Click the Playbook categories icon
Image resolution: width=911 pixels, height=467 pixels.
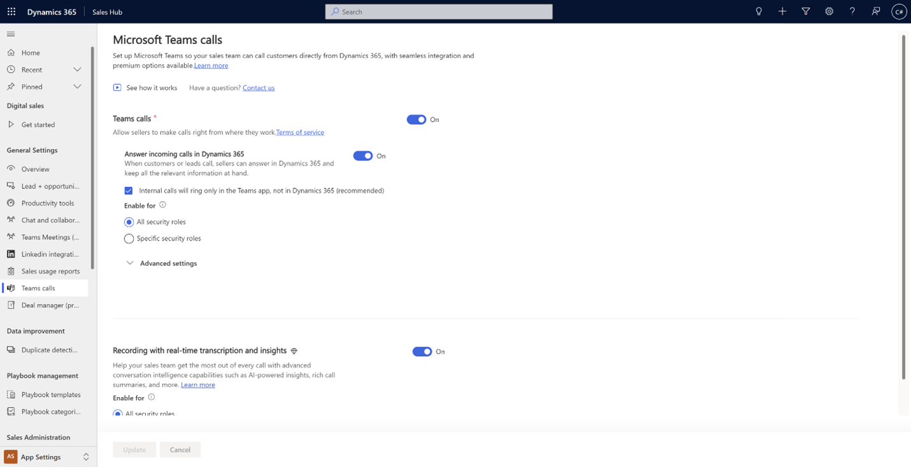11,412
